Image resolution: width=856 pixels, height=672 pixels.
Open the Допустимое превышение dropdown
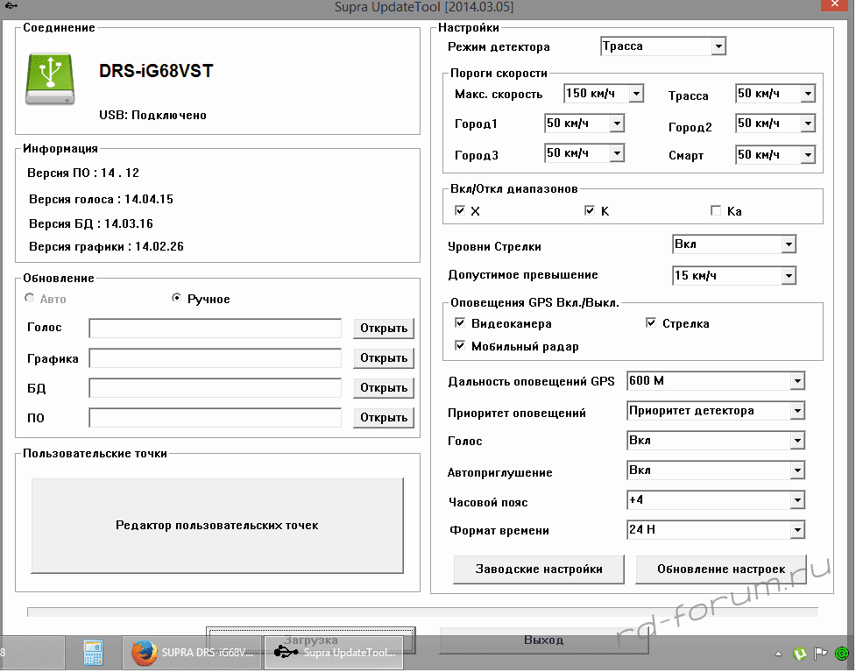[x=734, y=276]
